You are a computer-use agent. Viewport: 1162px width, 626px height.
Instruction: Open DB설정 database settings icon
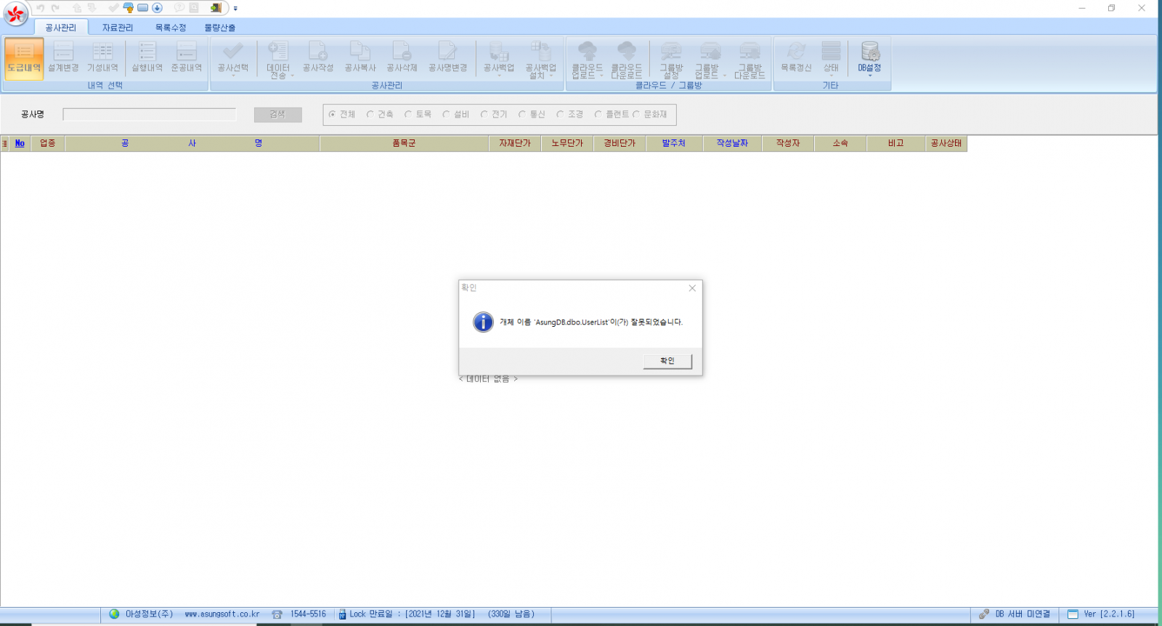pos(869,57)
